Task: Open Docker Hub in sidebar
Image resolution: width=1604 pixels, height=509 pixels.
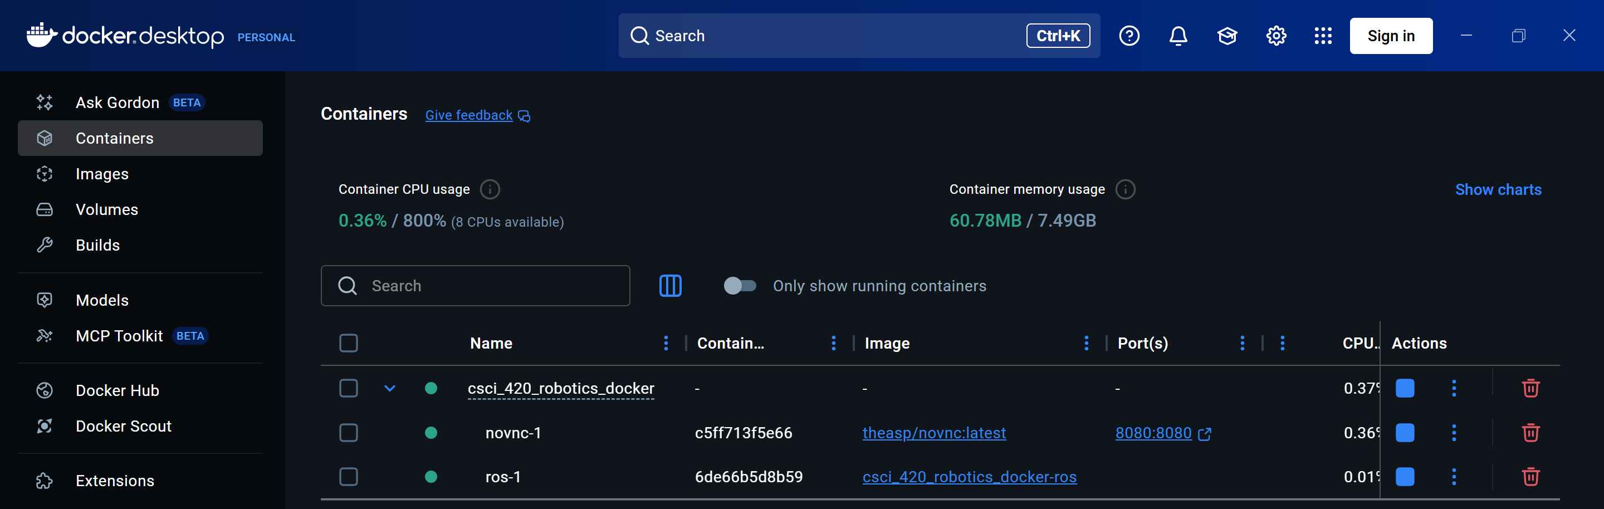Action: pos(140,390)
